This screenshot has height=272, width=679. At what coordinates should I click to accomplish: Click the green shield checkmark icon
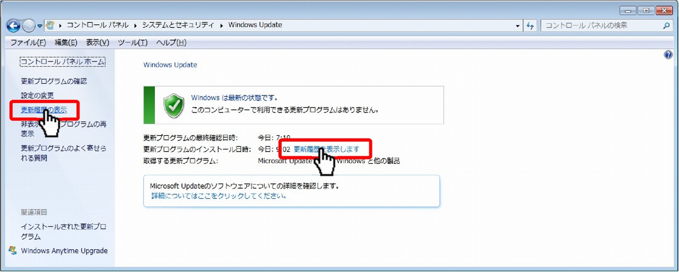click(x=173, y=105)
